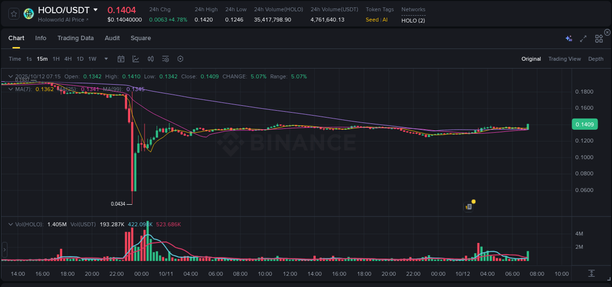Launch the AI assistant sparkle icon
The width and height of the screenshot is (612, 287).
pos(568,38)
